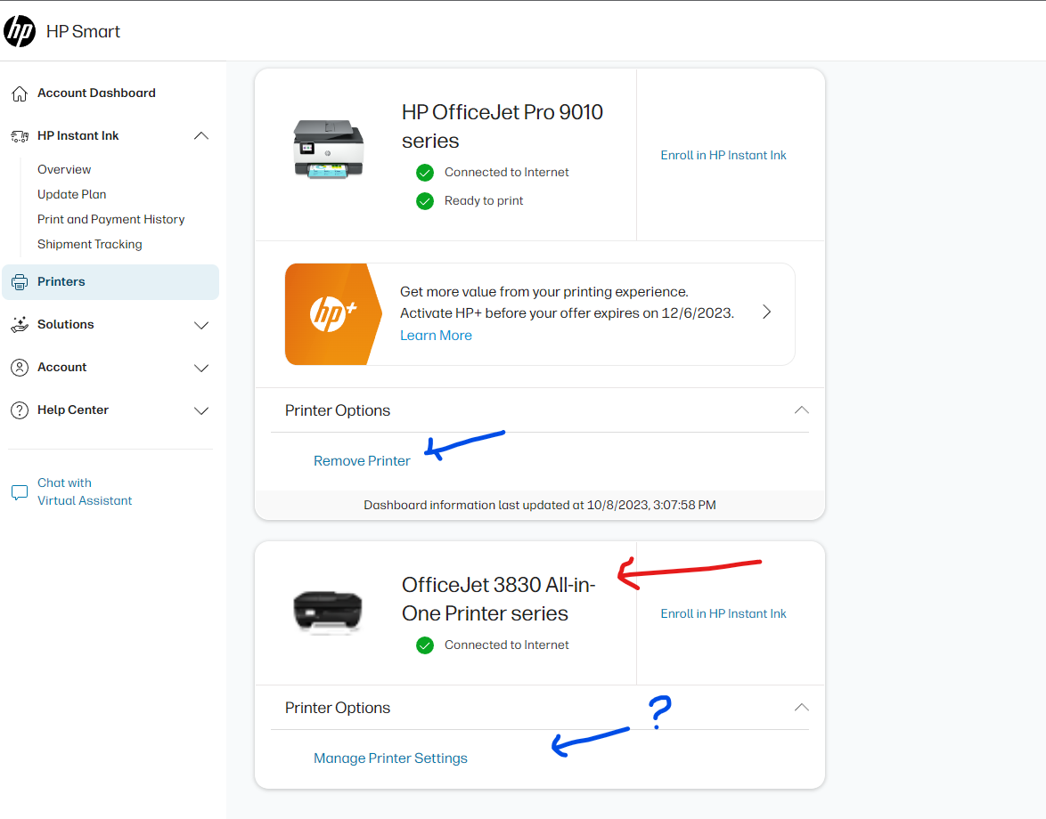Open the Update Plan page

(x=71, y=194)
